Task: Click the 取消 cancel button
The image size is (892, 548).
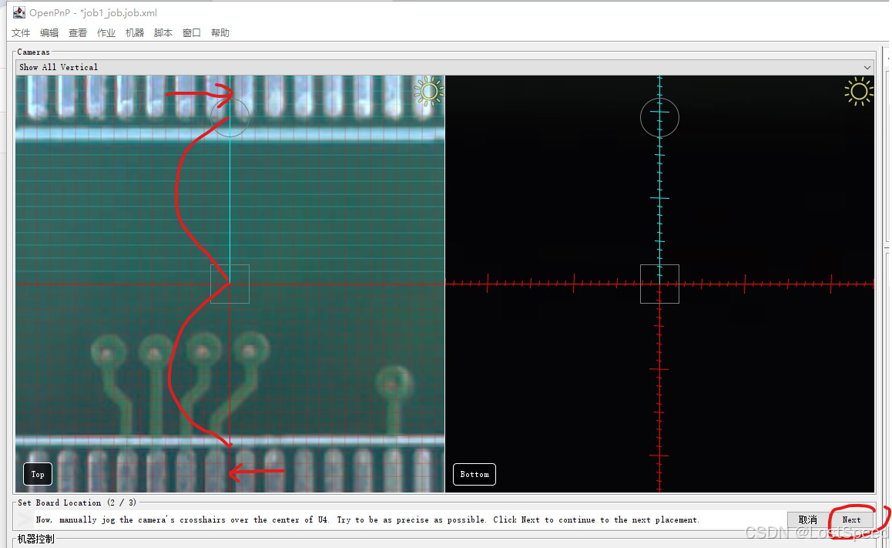Action: coord(808,519)
